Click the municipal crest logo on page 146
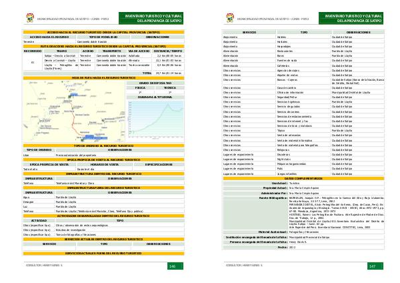The height and width of the screenshot is (283, 400). 30,18
